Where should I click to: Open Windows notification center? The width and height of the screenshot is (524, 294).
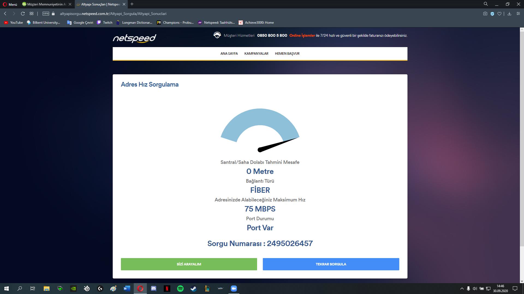coord(515,289)
